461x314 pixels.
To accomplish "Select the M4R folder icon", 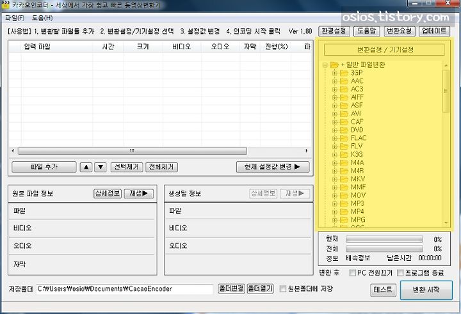I will 344,171.
